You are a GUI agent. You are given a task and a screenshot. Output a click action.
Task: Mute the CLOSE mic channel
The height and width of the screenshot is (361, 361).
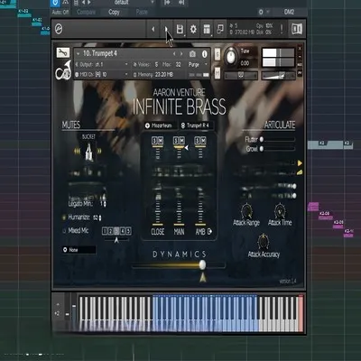coord(161,141)
